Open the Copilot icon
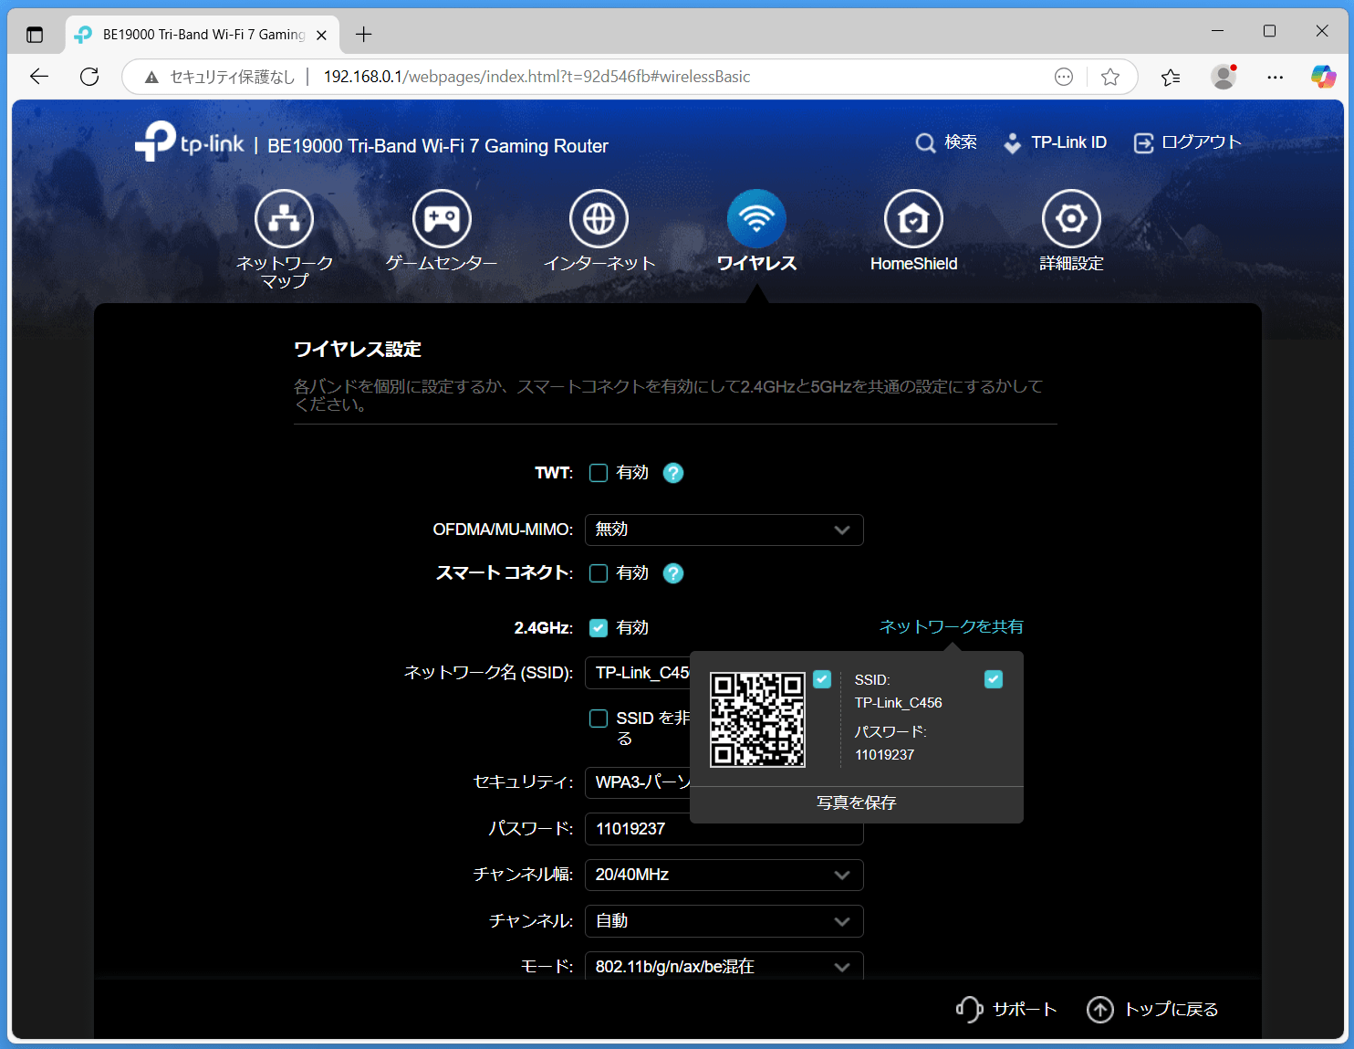This screenshot has height=1049, width=1354. tap(1323, 77)
